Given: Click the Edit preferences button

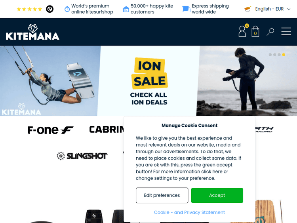Looking at the screenshot, I should (x=162, y=195).
